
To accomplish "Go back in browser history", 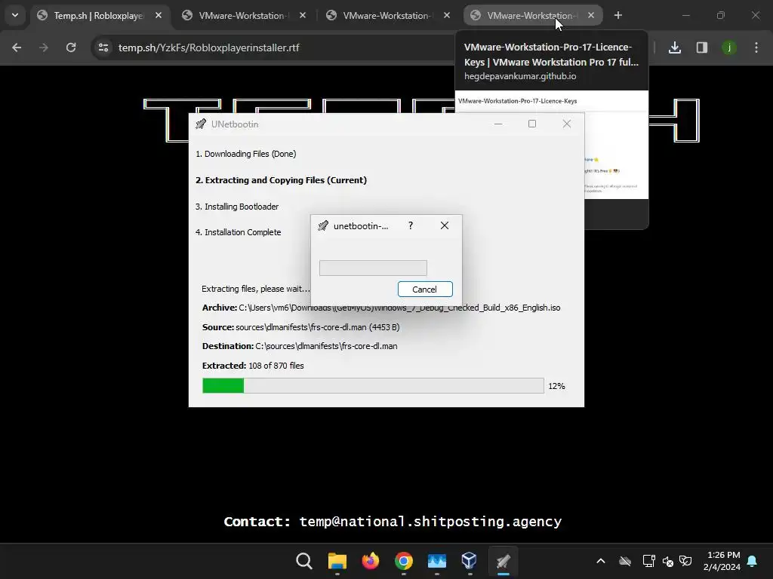I will [x=17, y=47].
